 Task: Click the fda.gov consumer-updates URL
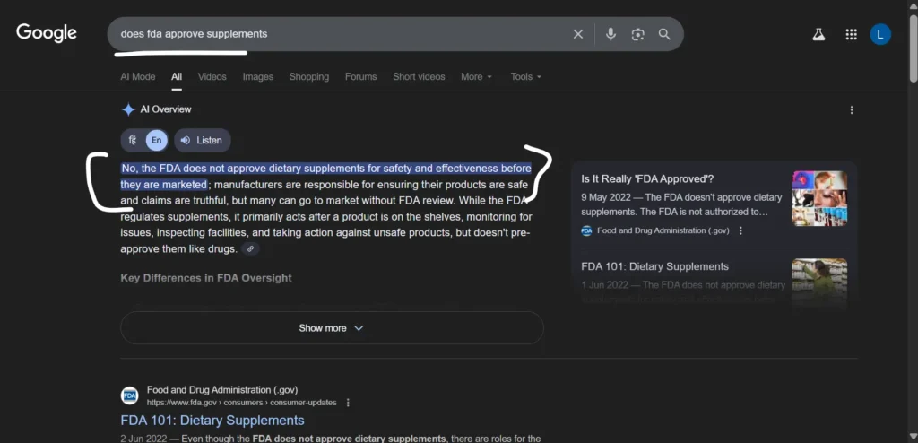click(x=242, y=403)
